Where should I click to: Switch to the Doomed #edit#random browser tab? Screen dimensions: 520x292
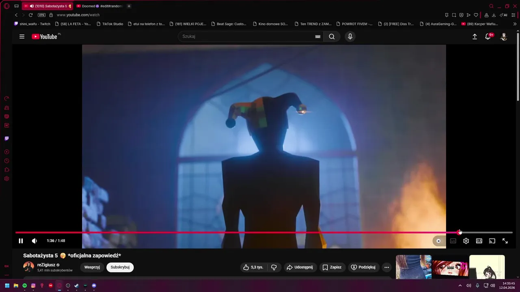click(x=100, y=6)
